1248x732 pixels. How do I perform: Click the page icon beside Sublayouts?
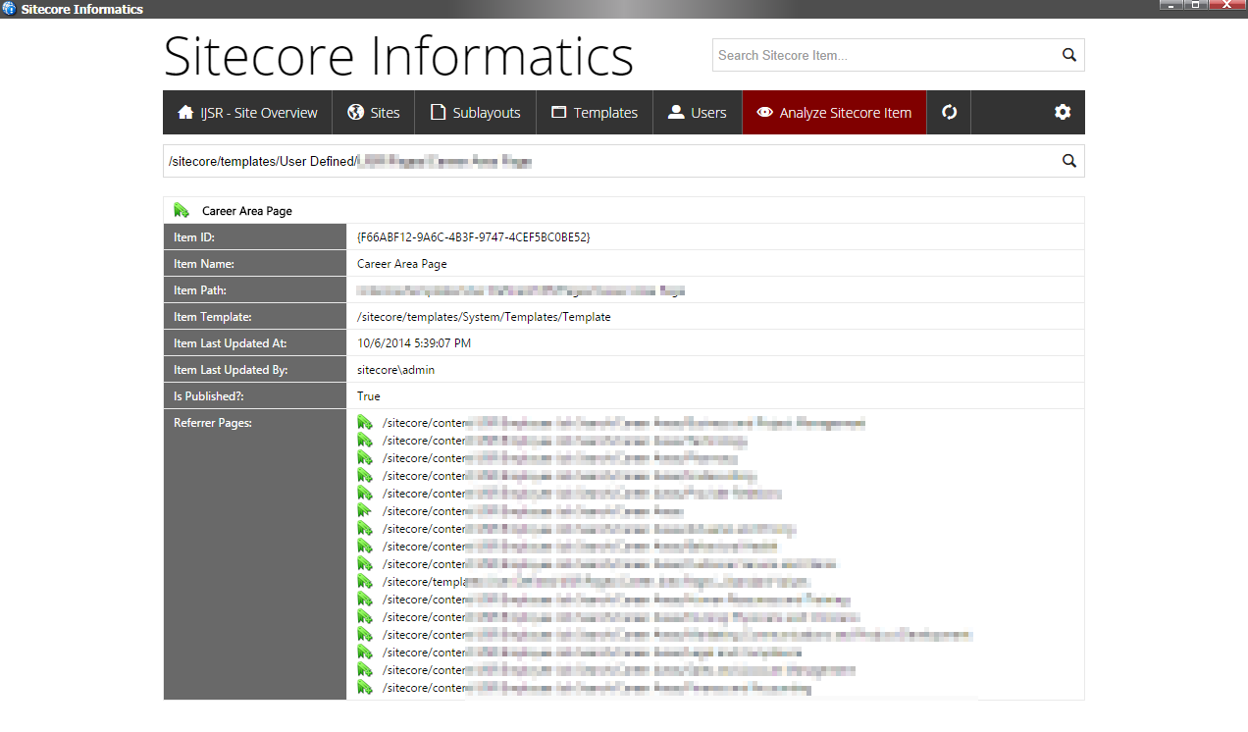coord(438,113)
